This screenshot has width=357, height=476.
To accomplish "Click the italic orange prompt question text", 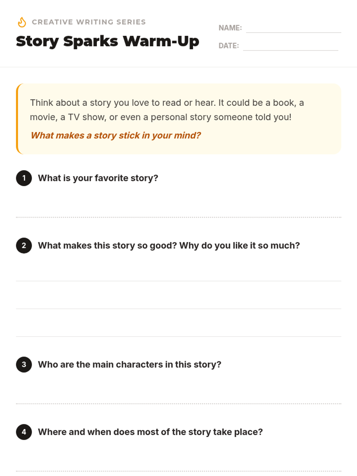I will point(116,135).
